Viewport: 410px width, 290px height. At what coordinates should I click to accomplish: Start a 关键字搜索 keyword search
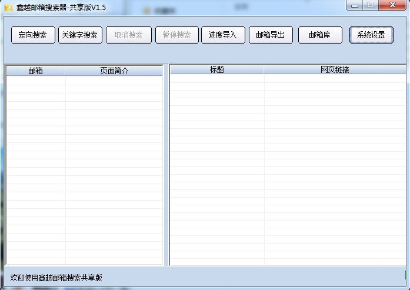pyautogui.click(x=81, y=35)
